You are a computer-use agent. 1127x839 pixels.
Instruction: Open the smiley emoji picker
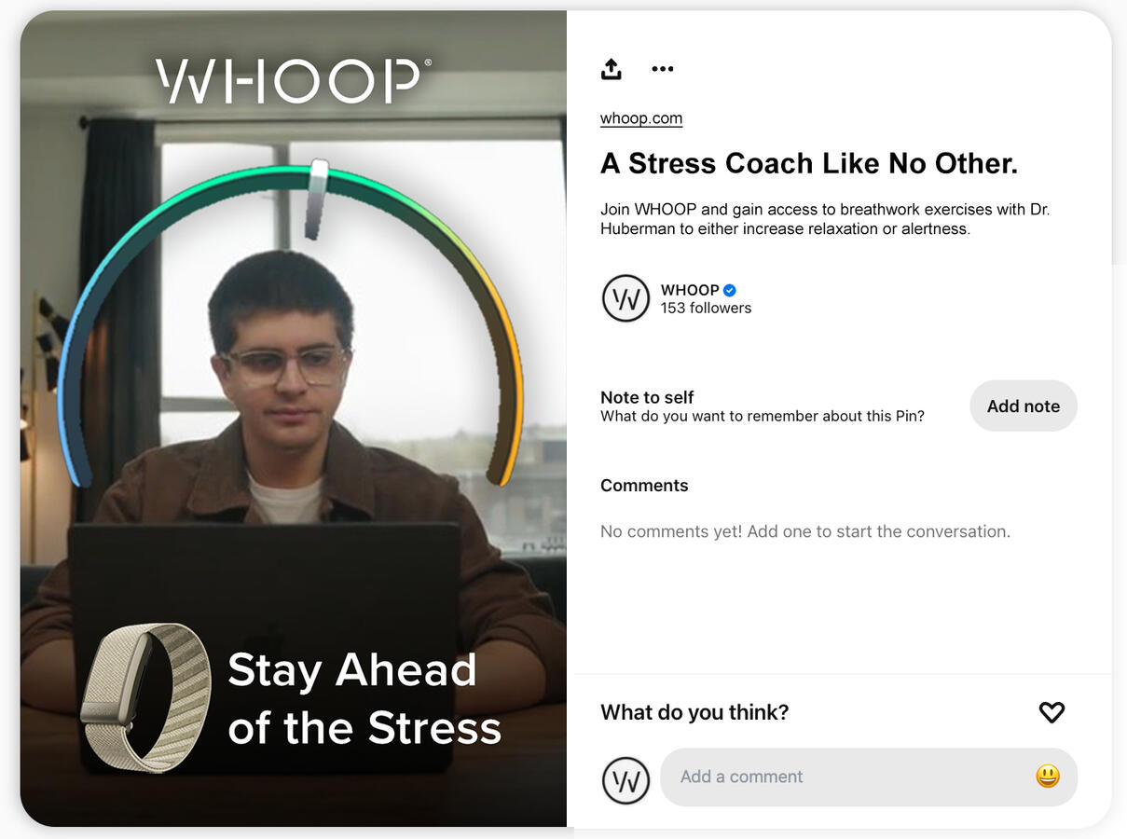[1048, 777]
